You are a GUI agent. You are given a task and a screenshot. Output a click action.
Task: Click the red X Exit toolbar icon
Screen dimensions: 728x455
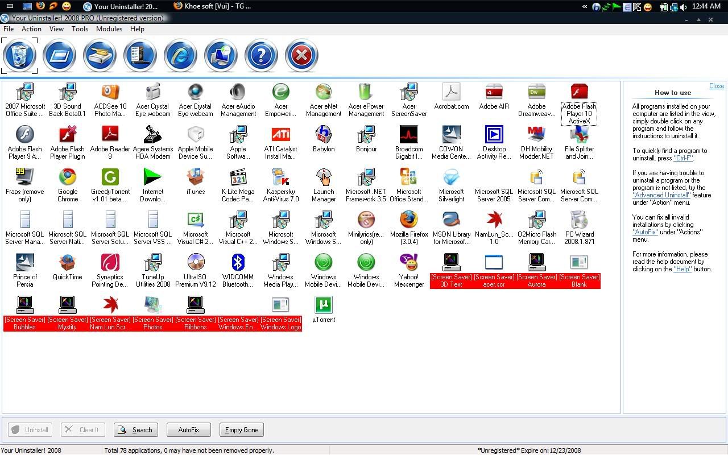pyautogui.click(x=301, y=56)
